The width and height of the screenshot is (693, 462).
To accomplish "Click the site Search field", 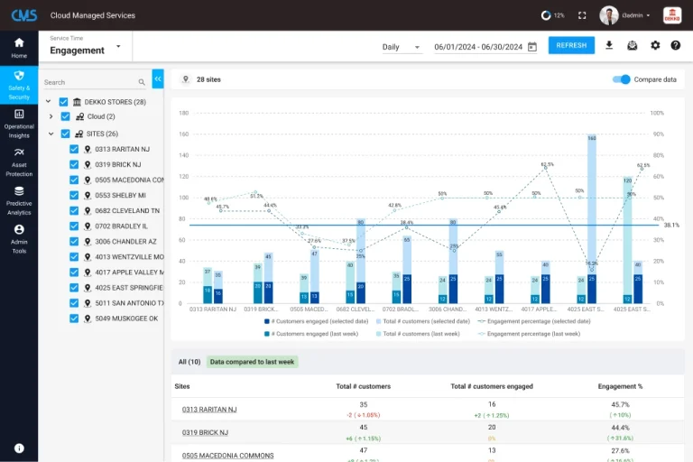I will 90,82.
